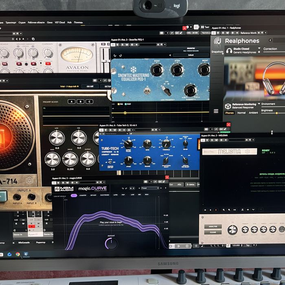This screenshot has height=285, width=285.
Task: Click the zoom in magnifier in MELISMA
Action: click(224, 210)
